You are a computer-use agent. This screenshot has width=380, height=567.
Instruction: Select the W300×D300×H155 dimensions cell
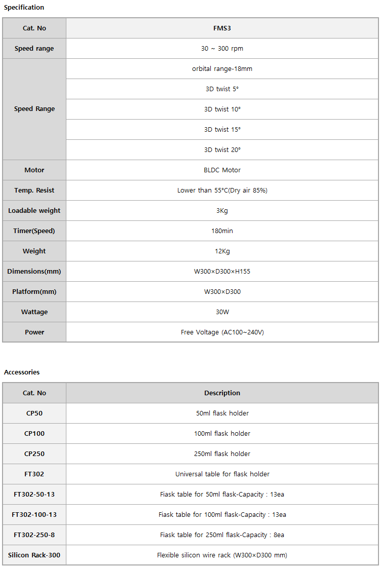point(222,271)
